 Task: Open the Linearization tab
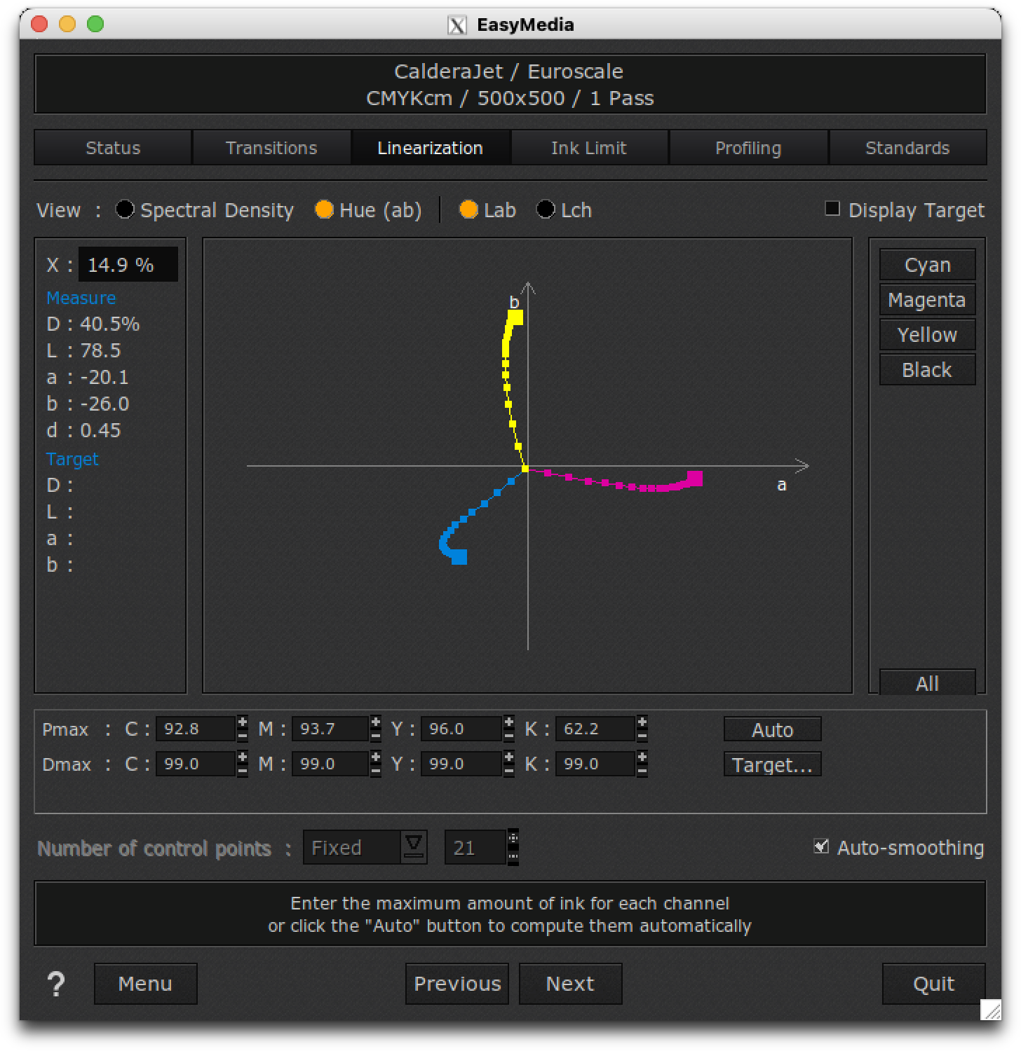pos(430,148)
